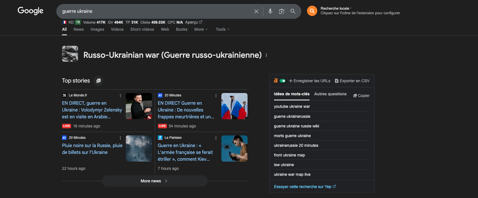The image size is (478, 198).
Task: Select the All tab
Action: pyautogui.click(x=64, y=29)
